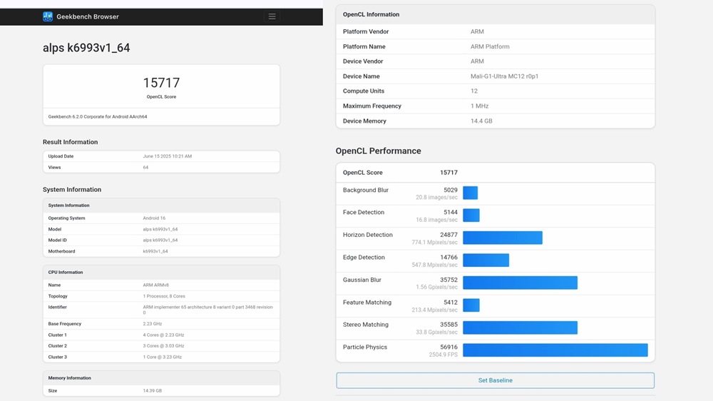Click the Upload Date value
Image resolution: width=713 pixels, height=401 pixels.
(x=167, y=156)
